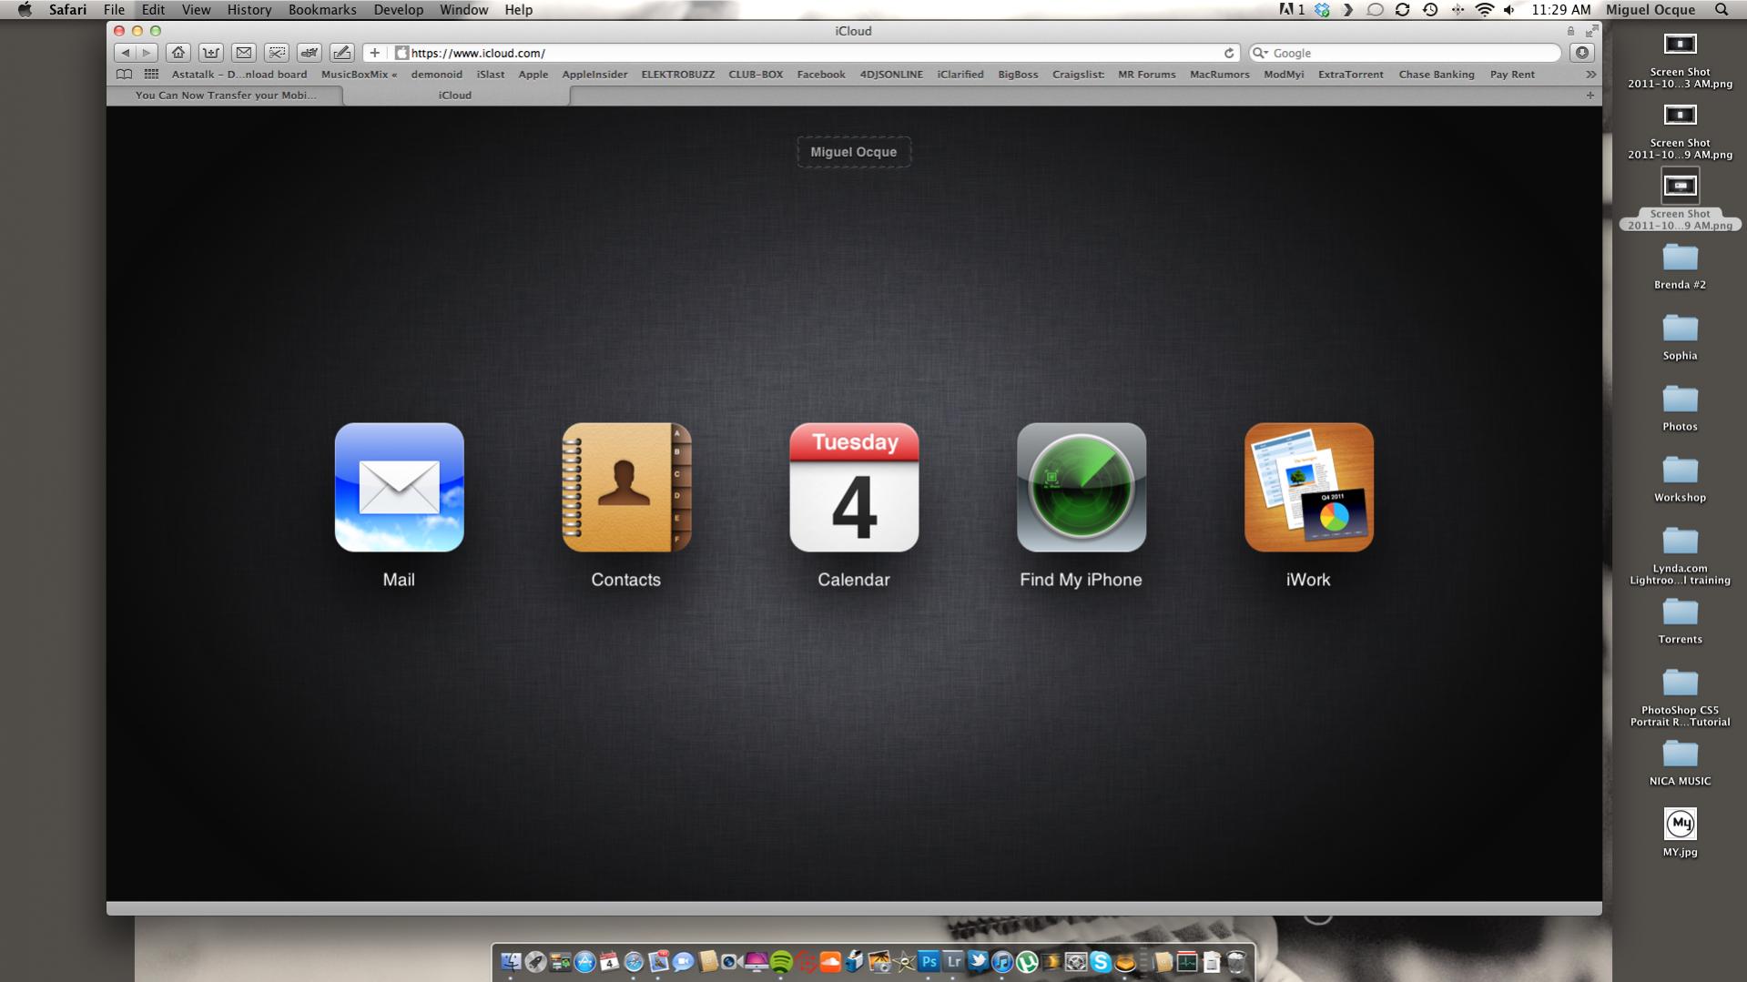
Task: Show Top Sites grid icon
Action: [151, 75]
